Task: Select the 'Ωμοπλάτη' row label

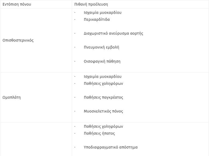Action: pos(12,97)
